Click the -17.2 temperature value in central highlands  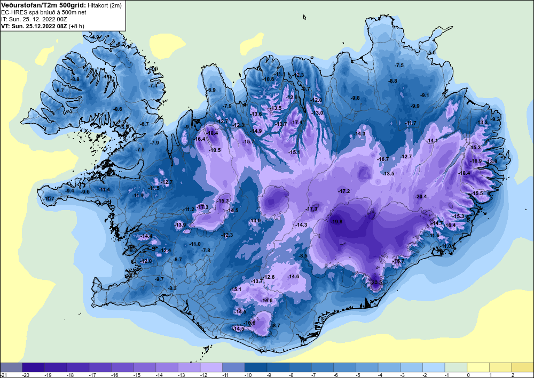click(344, 191)
